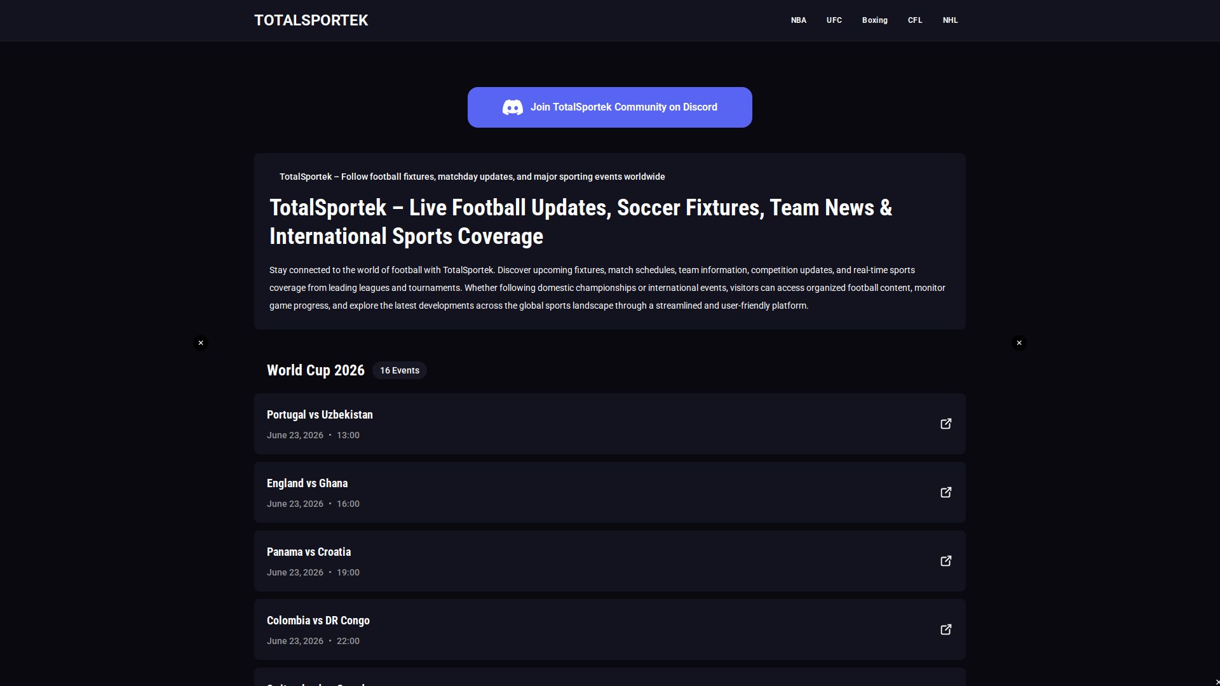The height and width of the screenshot is (686, 1220).
Task: Click the Discord logo icon
Action: tap(513, 107)
